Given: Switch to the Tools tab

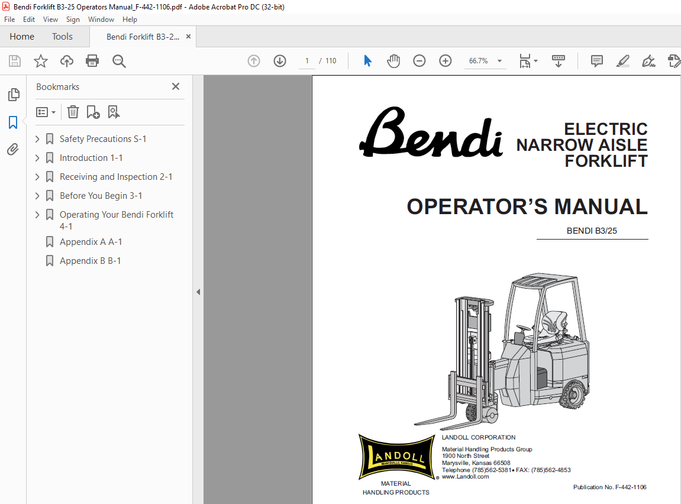Looking at the screenshot, I should [x=62, y=37].
